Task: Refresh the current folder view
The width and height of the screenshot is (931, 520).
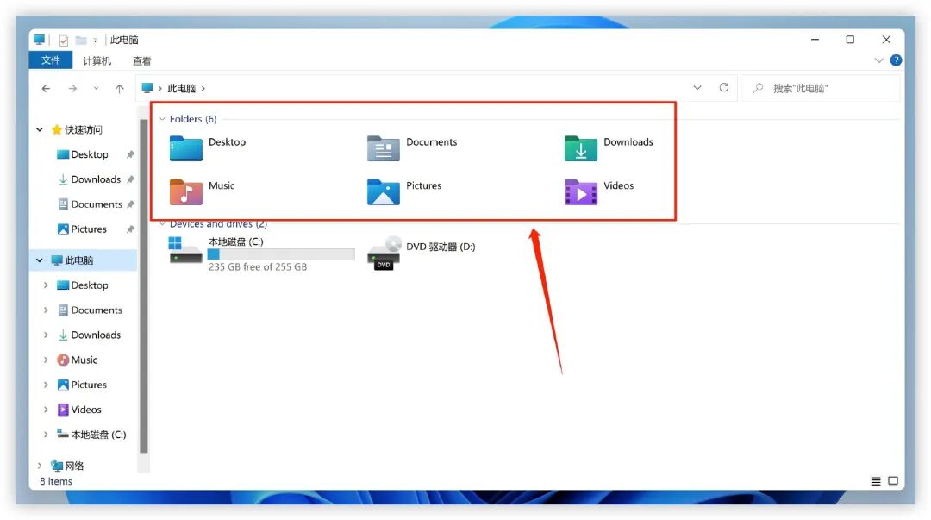Action: (723, 87)
